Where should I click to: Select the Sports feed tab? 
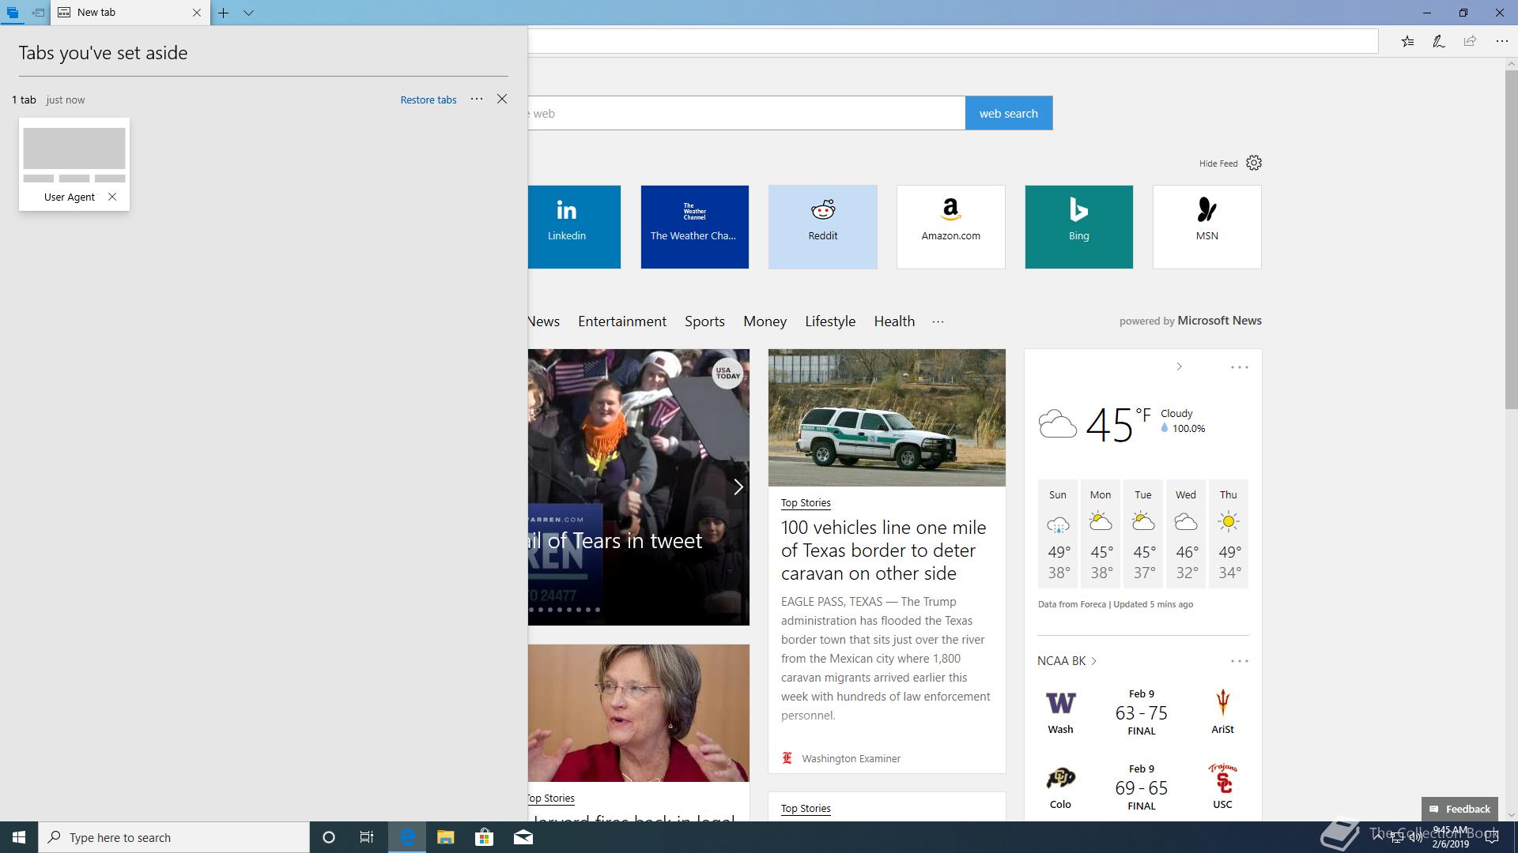tap(704, 321)
